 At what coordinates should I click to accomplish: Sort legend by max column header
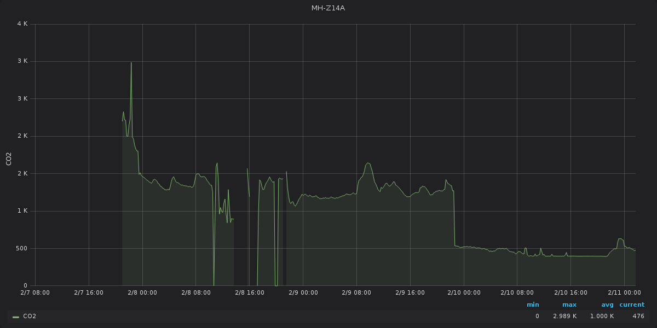[569, 304]
